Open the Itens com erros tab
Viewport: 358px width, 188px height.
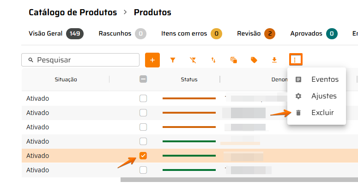point(191,33)
